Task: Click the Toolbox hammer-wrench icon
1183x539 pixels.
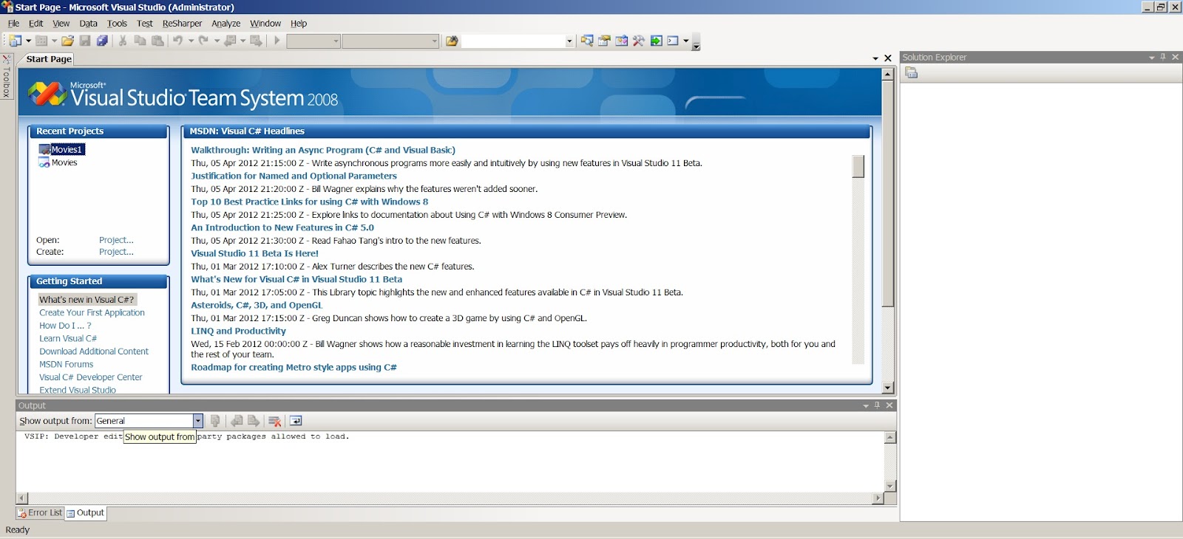Action: click(x=639, y=41)
